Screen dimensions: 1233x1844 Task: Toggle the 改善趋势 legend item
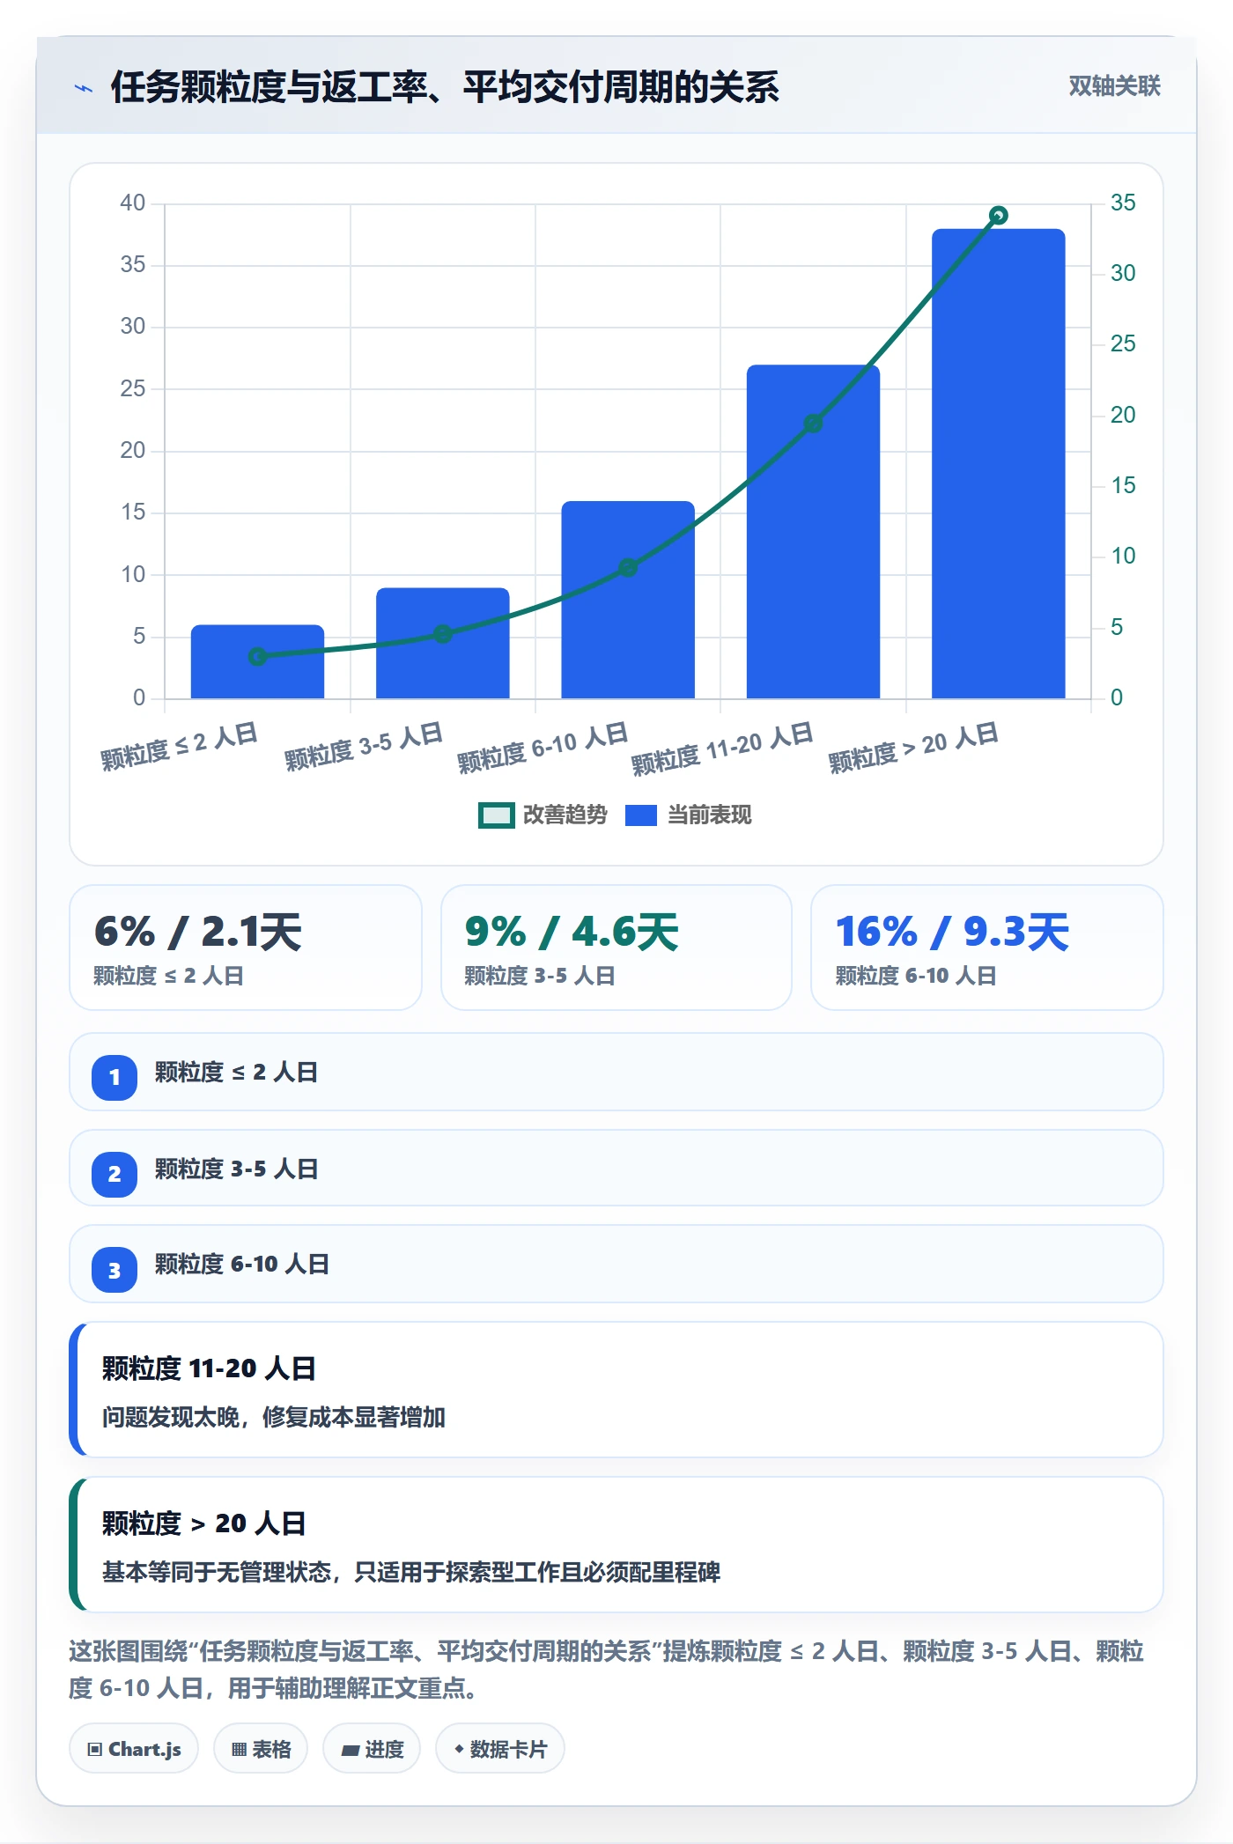coord(543,815)
